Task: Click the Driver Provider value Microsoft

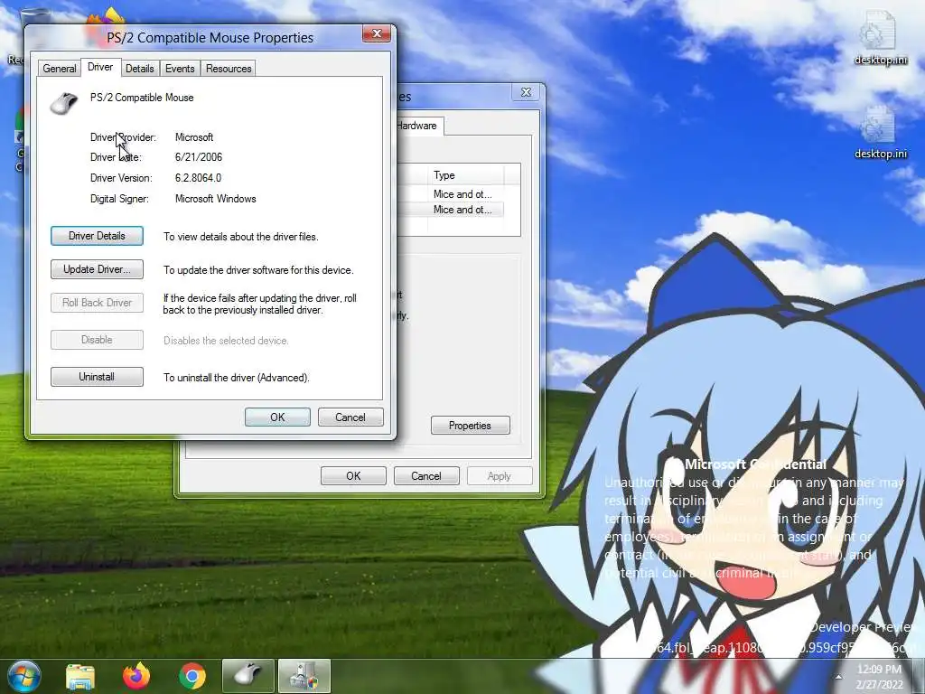Action: pos(194,137)
